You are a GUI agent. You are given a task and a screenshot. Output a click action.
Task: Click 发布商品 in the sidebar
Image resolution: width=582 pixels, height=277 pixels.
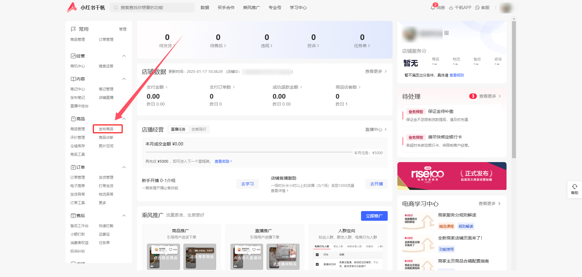(x=106, y=129)
